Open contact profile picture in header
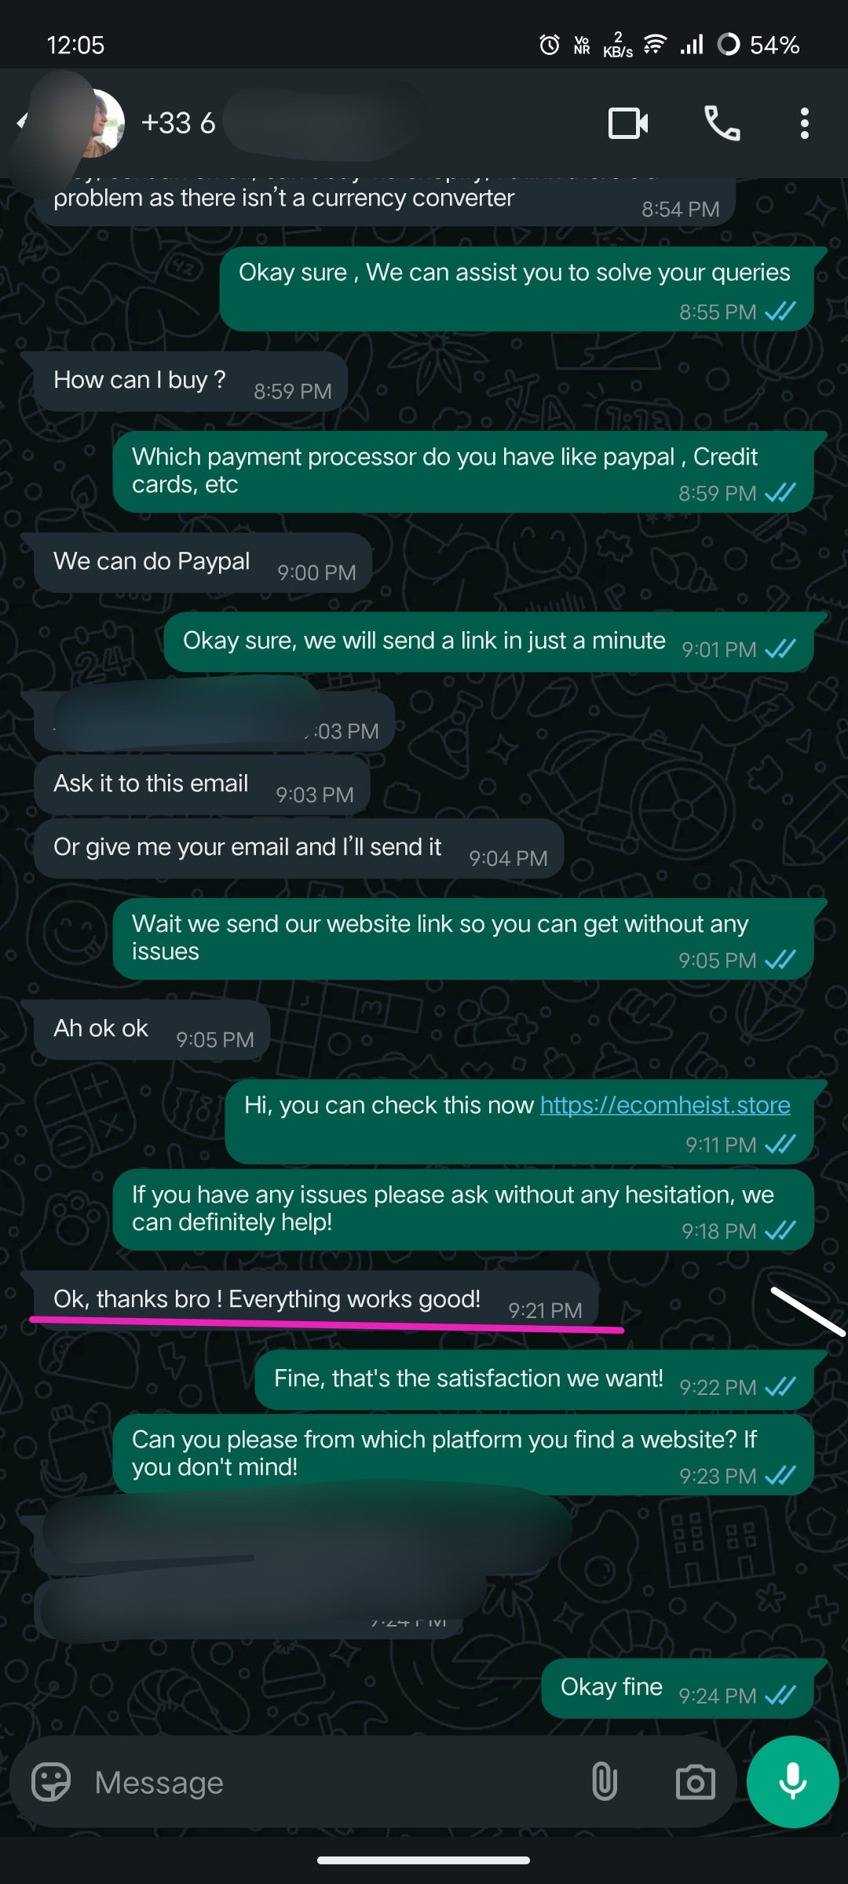The height and width of the screenshot is (1884, 848). (x=98, y=123)
